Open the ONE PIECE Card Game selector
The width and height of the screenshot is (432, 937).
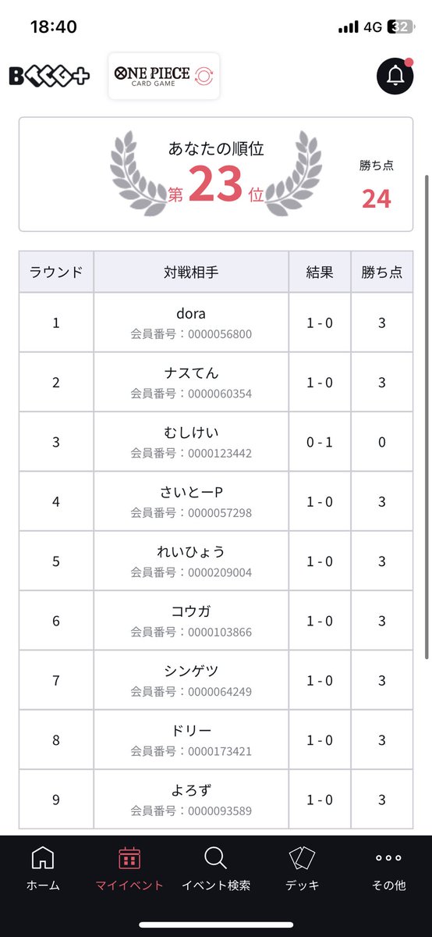point(164,76)
